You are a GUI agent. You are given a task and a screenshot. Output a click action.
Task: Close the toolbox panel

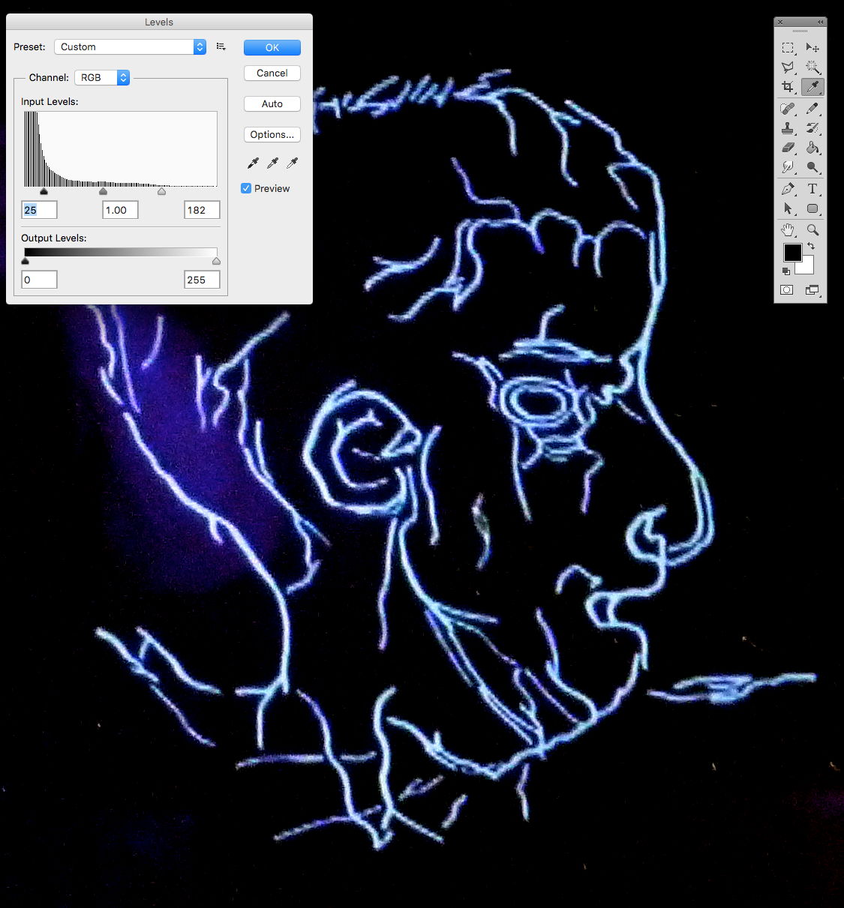coord(780,22)
